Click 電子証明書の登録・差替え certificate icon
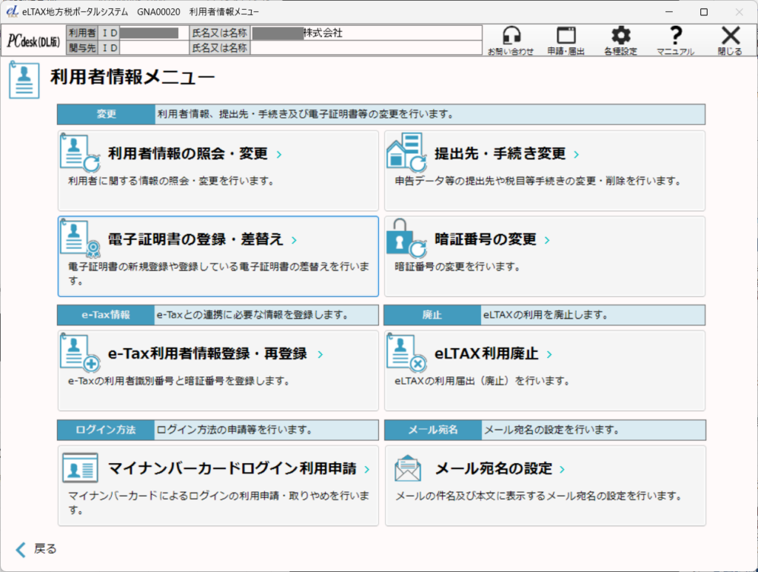 pyautogui.click(x=80, y=239)
